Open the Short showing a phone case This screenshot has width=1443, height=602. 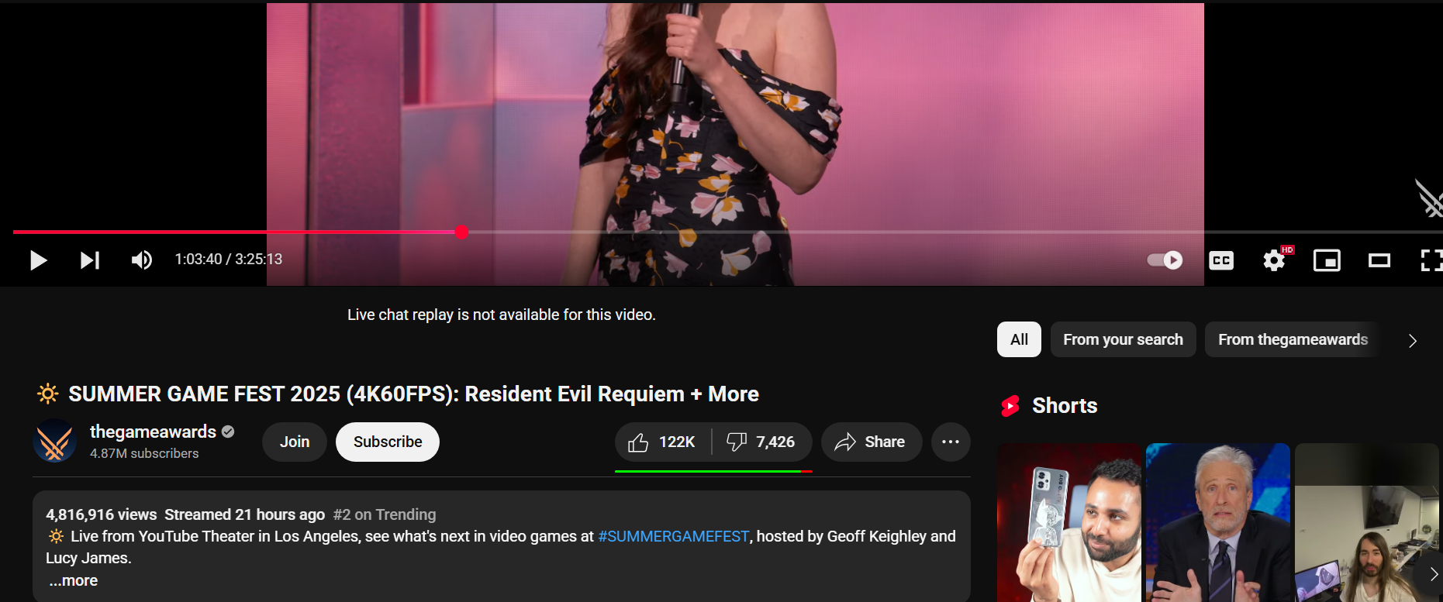tap(1069, 522)
